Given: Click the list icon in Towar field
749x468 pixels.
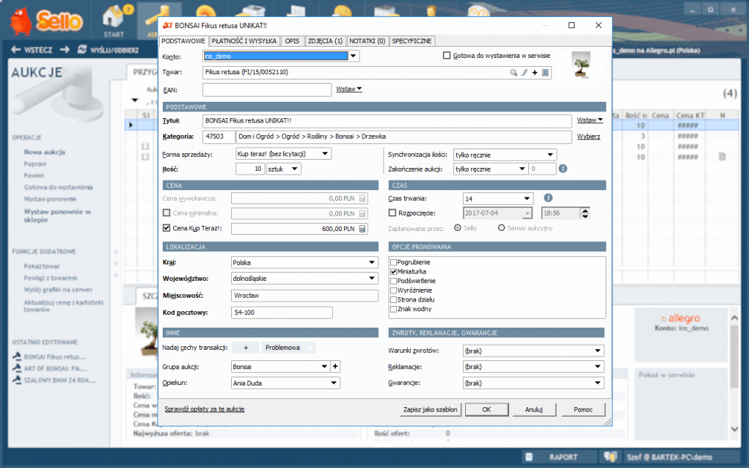Looking at the screenshot, I should point(545,73).
